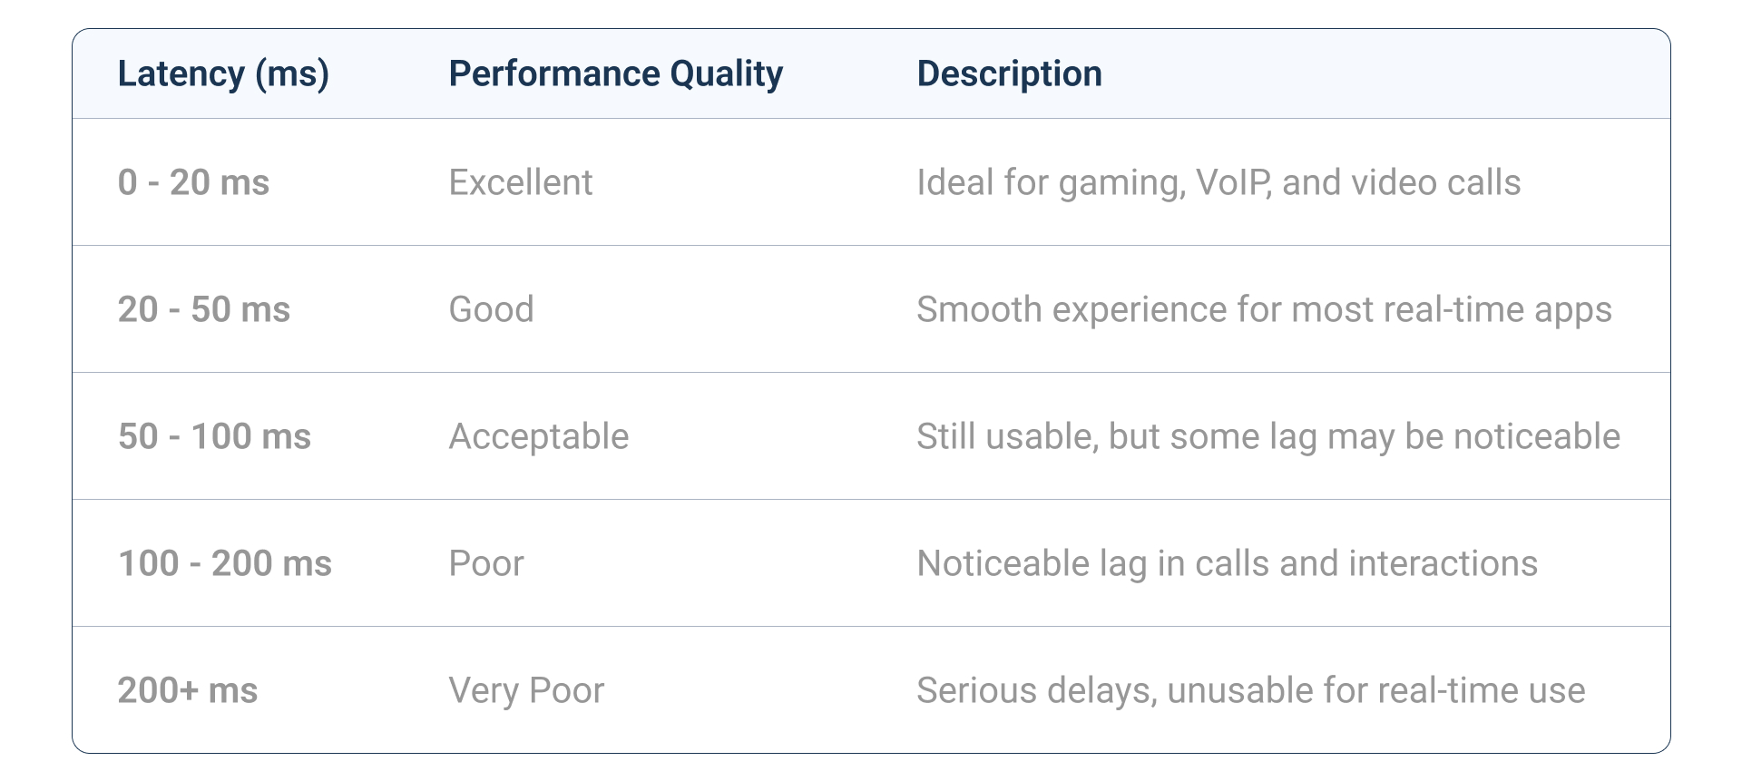
Task: Select the Excellent quality cell
Action: (520, 182)
